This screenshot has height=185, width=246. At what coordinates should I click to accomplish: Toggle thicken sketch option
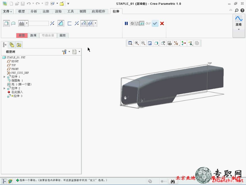coord(69,23)
